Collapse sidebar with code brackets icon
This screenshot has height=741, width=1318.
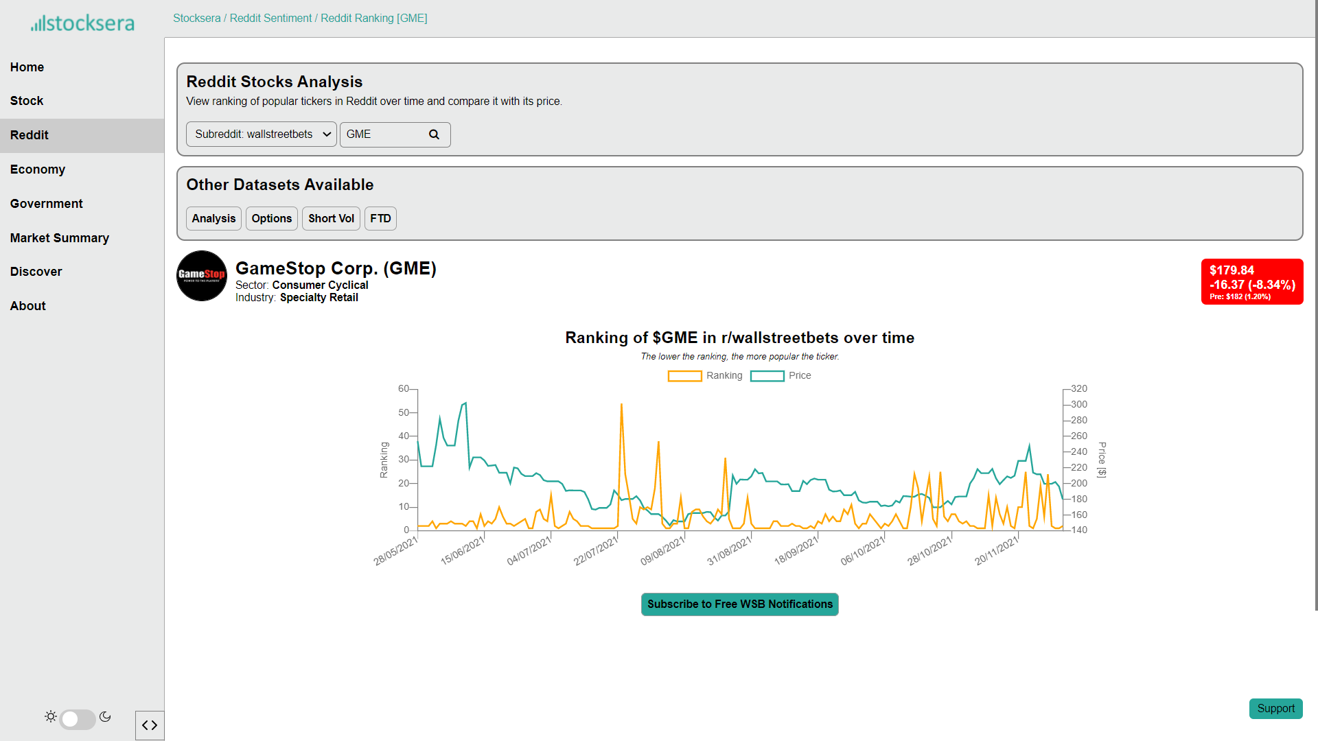coord(150,725)
